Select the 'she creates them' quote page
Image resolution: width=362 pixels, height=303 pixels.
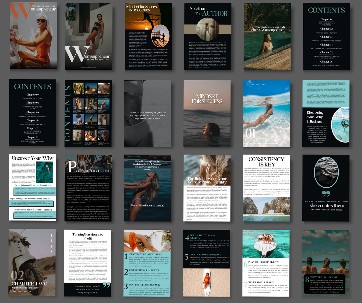click(x=326, y=188)
